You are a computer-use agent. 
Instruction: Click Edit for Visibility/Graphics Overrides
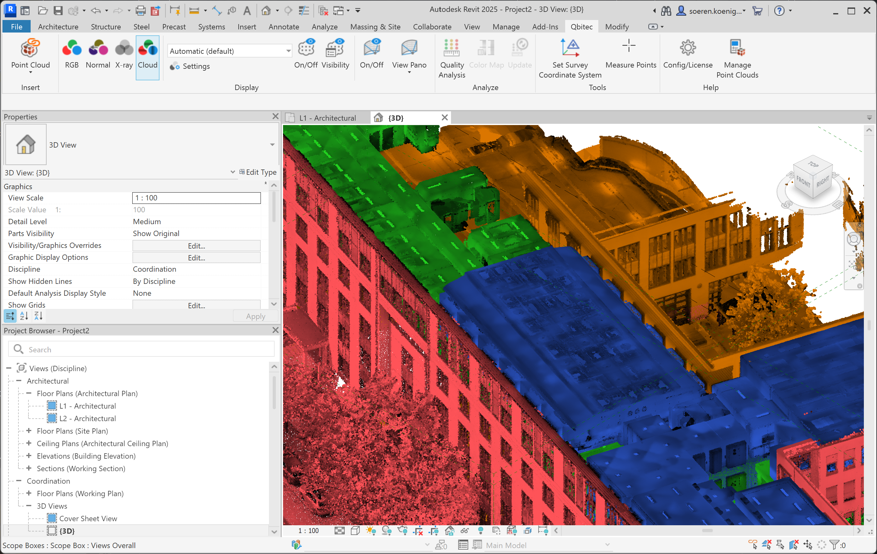pyautogui.click(x=196, y=246)
